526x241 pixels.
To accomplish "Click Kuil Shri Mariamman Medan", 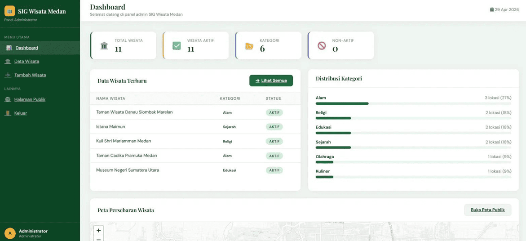I will click(124, 141).
